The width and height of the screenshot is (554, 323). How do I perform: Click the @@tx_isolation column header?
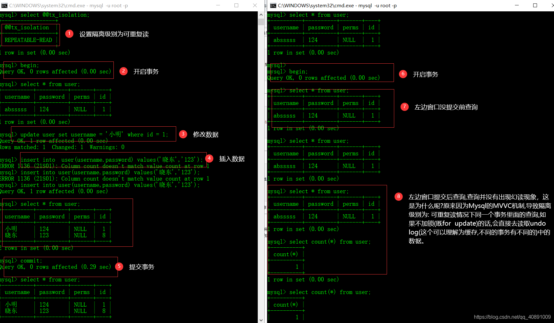[27, 27]
